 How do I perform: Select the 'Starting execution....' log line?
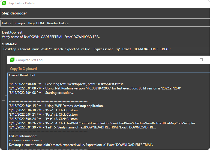click(x=42, y=93)
